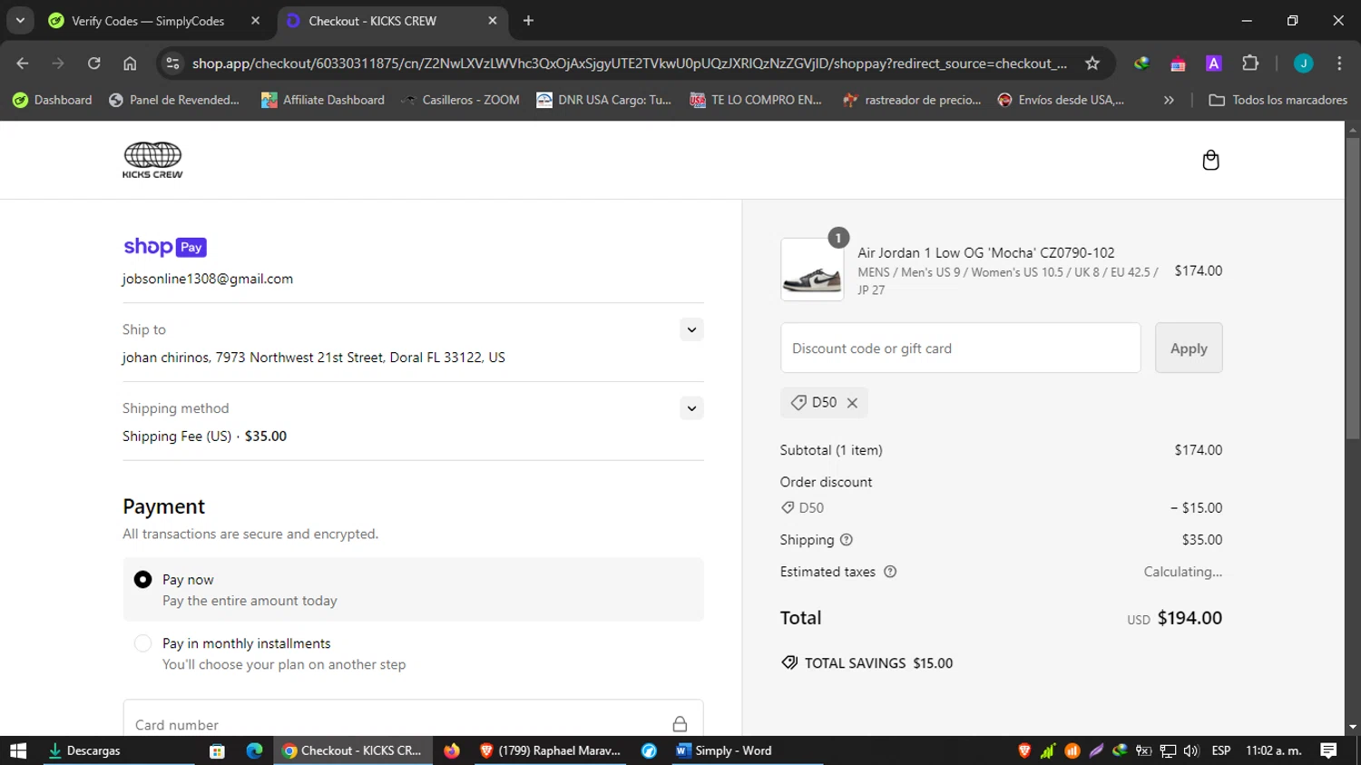Click the taskbar clock 11:02 a. m.
The width and height of the screenshot is (1361, 765).
coord(1274,750)
